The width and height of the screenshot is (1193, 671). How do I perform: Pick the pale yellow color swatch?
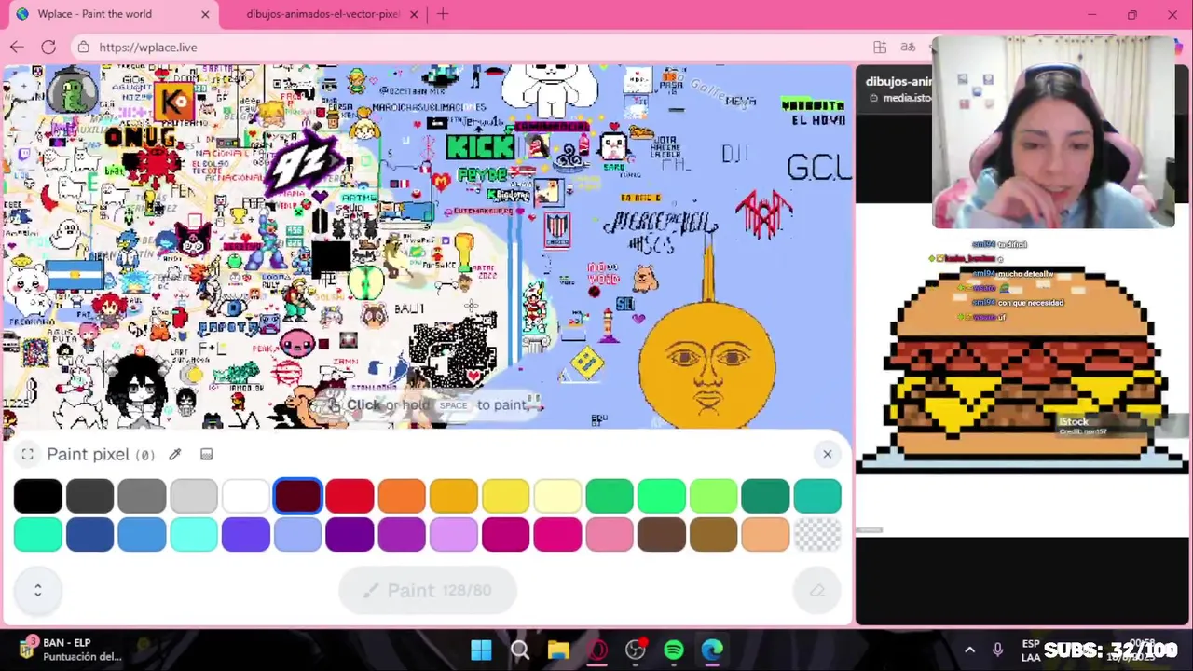coord(557,496)
